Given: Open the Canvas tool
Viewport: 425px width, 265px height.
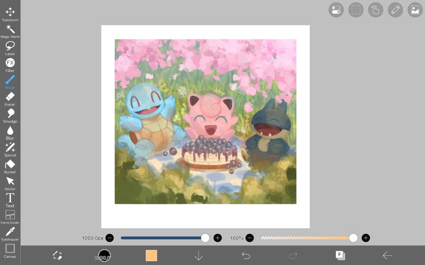Looking at the screenshot, I should tap(10, 251).
